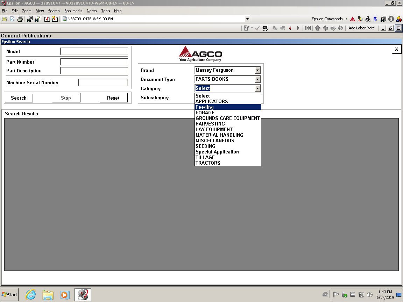403x302 pixels.
Task: Open dropdown arrow beside the notes icon
Action: (252, 28)
